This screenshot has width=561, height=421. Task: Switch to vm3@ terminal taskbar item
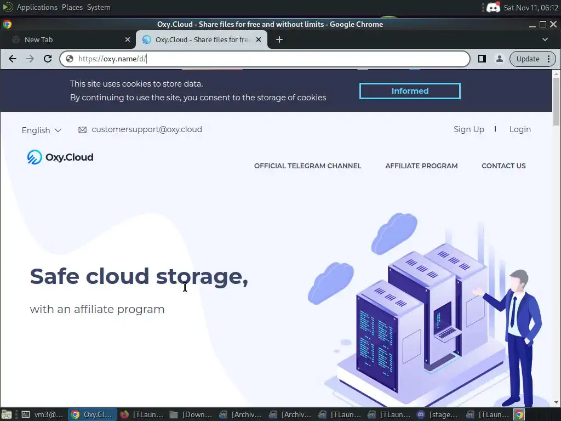[43, 414]
